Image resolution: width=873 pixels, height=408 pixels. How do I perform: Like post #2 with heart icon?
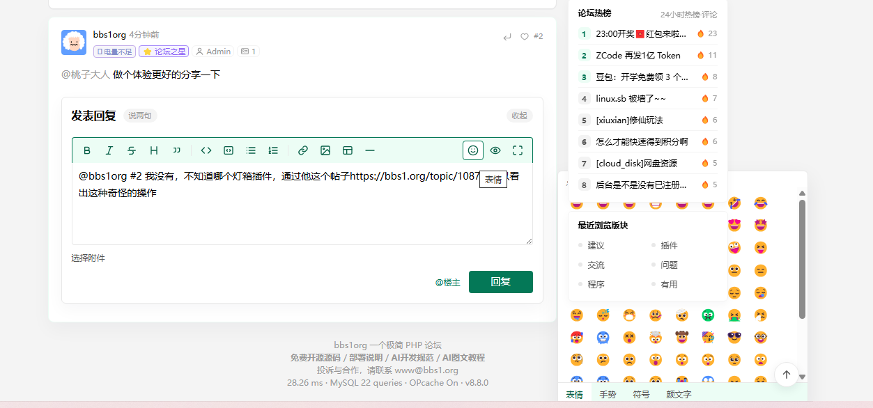click(525, 37)
